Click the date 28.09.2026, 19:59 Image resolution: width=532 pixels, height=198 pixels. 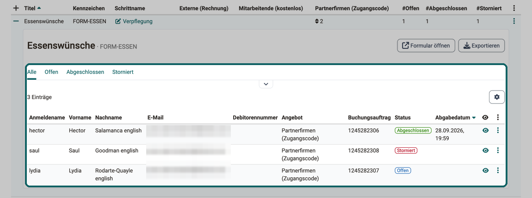pos(450,134)
